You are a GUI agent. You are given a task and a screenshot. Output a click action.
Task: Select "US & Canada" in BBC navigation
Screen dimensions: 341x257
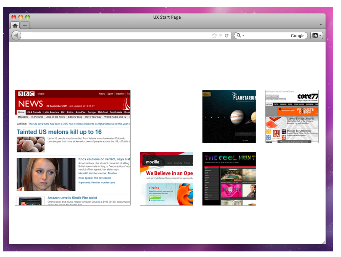[34, 112]
